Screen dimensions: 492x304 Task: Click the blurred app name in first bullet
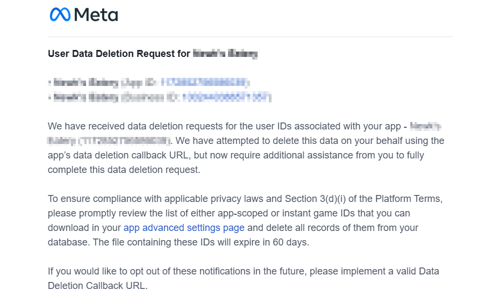[85, 82]
